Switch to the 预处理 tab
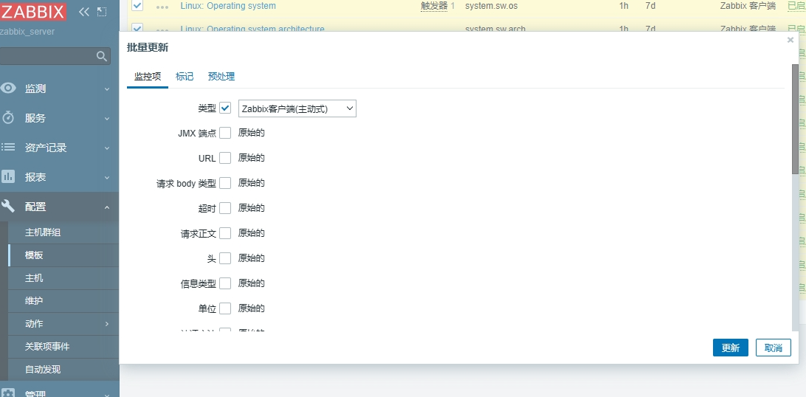The height and width of the screenshot is (397, 806). coord(221,77)
